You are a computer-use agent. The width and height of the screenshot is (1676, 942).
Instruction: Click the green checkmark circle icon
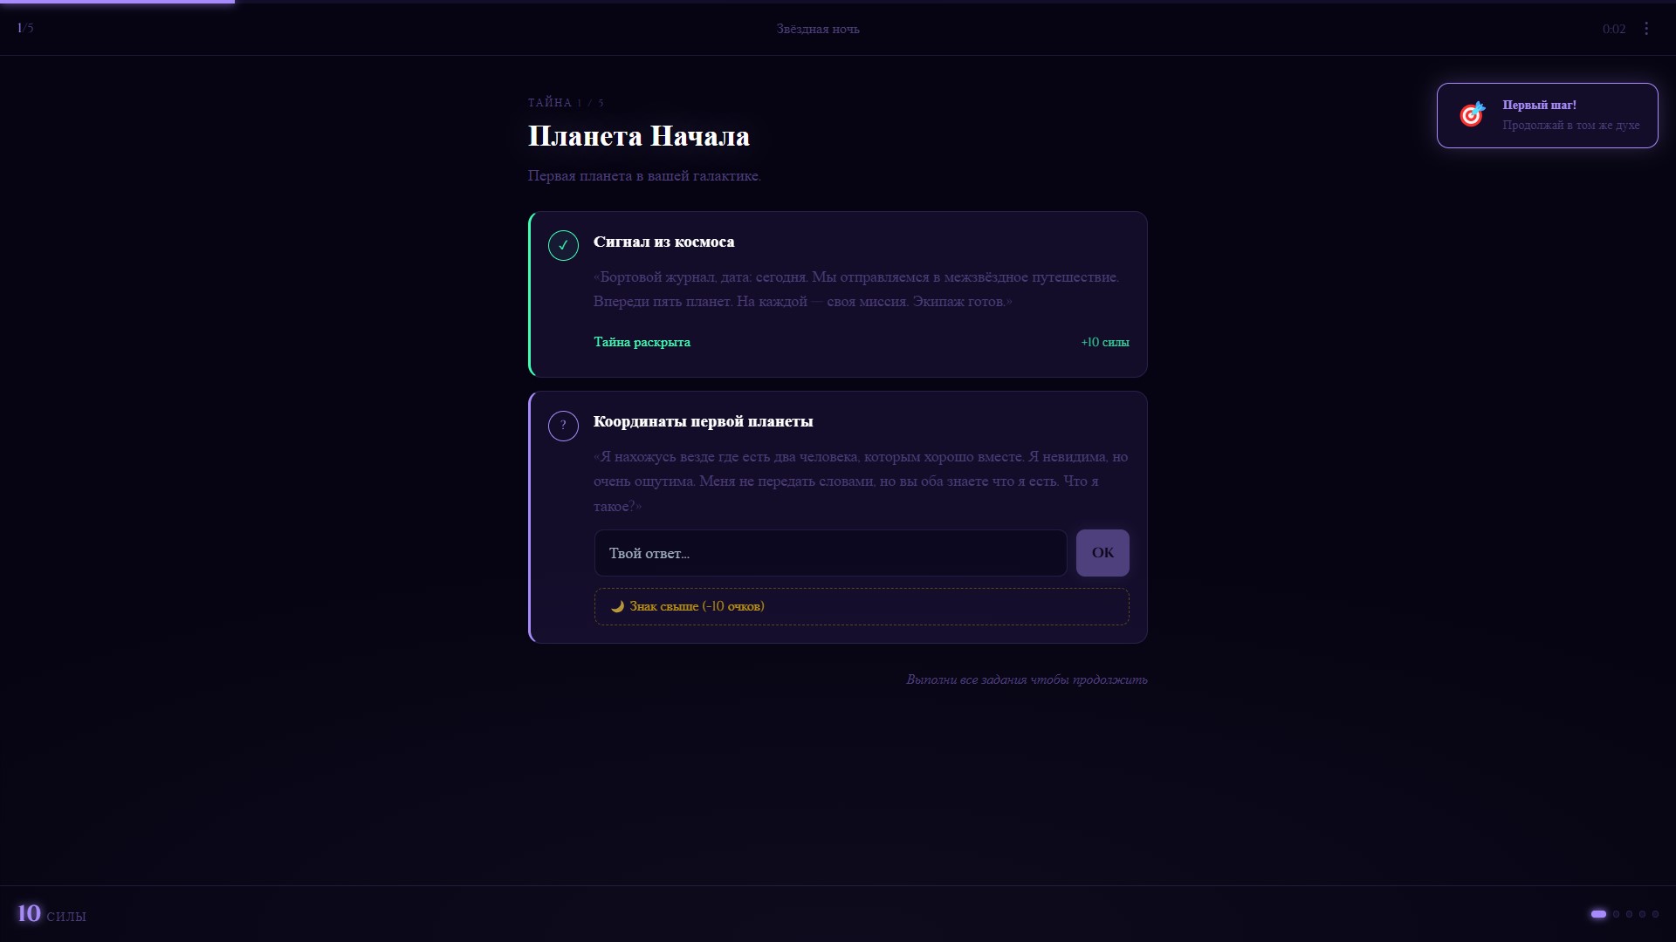(563, 246)
